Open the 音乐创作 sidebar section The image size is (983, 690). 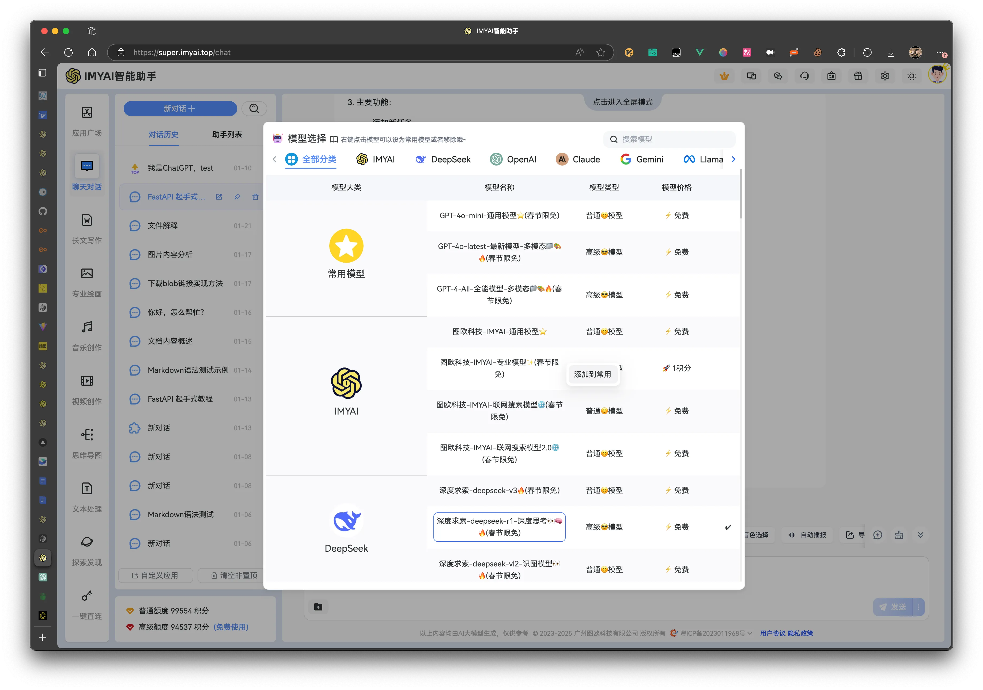coord(87,336)
